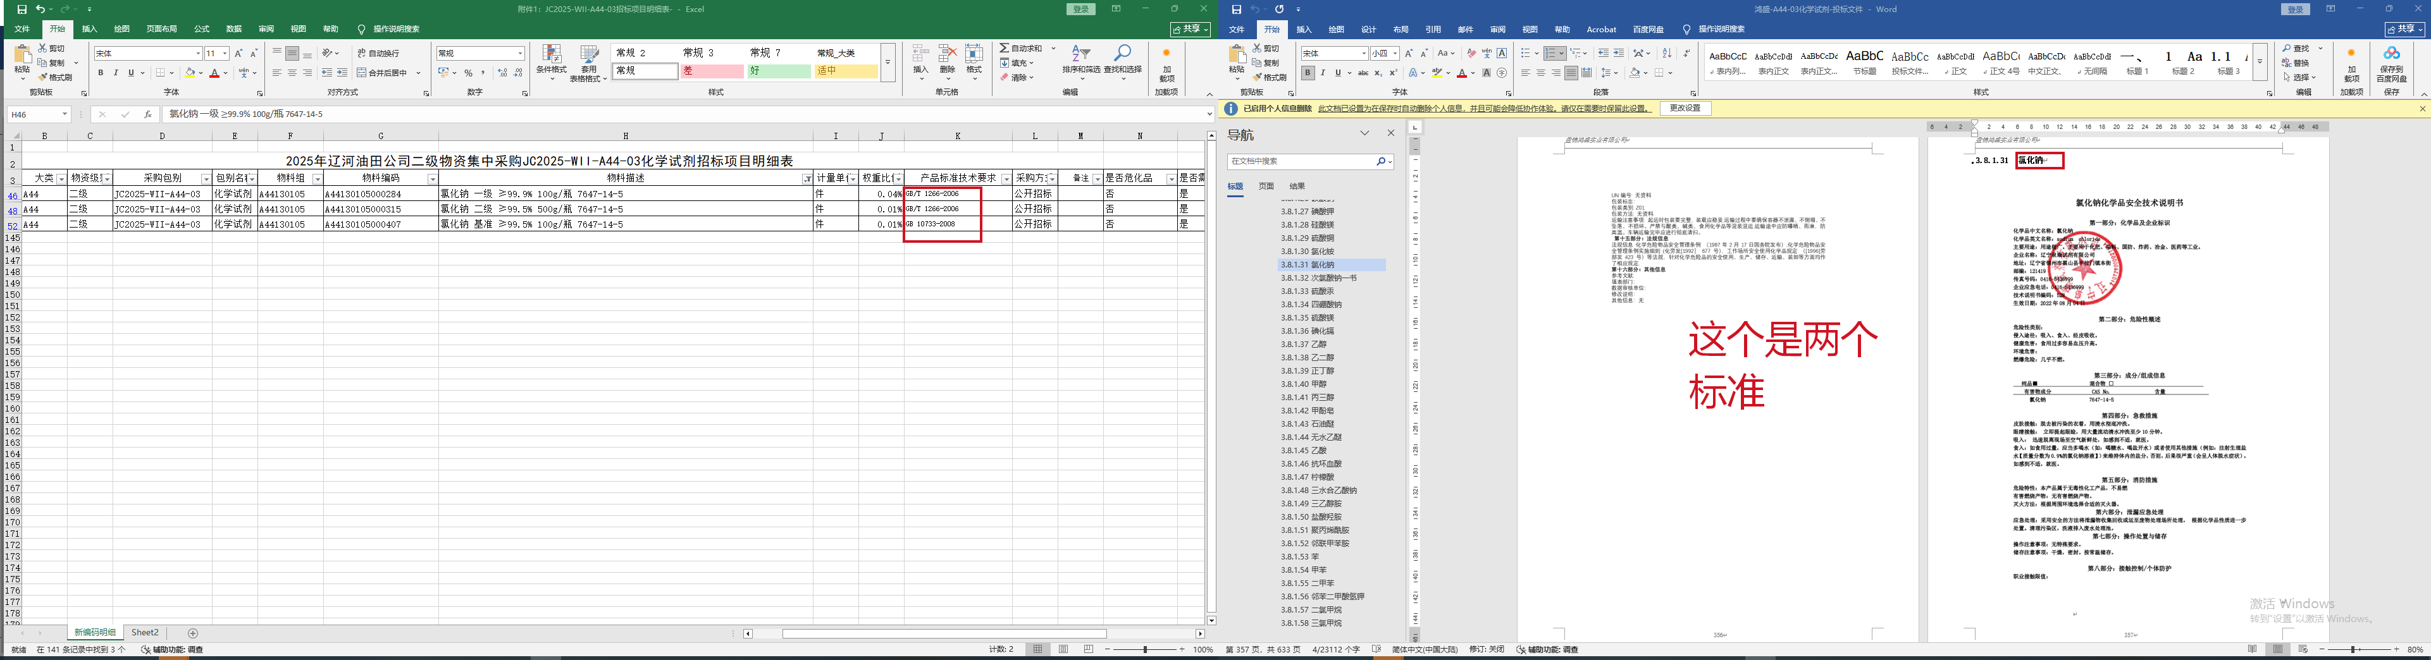Toggle Italic formatting in Excel ribbon
This screenshot has height=660, width=2431.
point(116,73)
